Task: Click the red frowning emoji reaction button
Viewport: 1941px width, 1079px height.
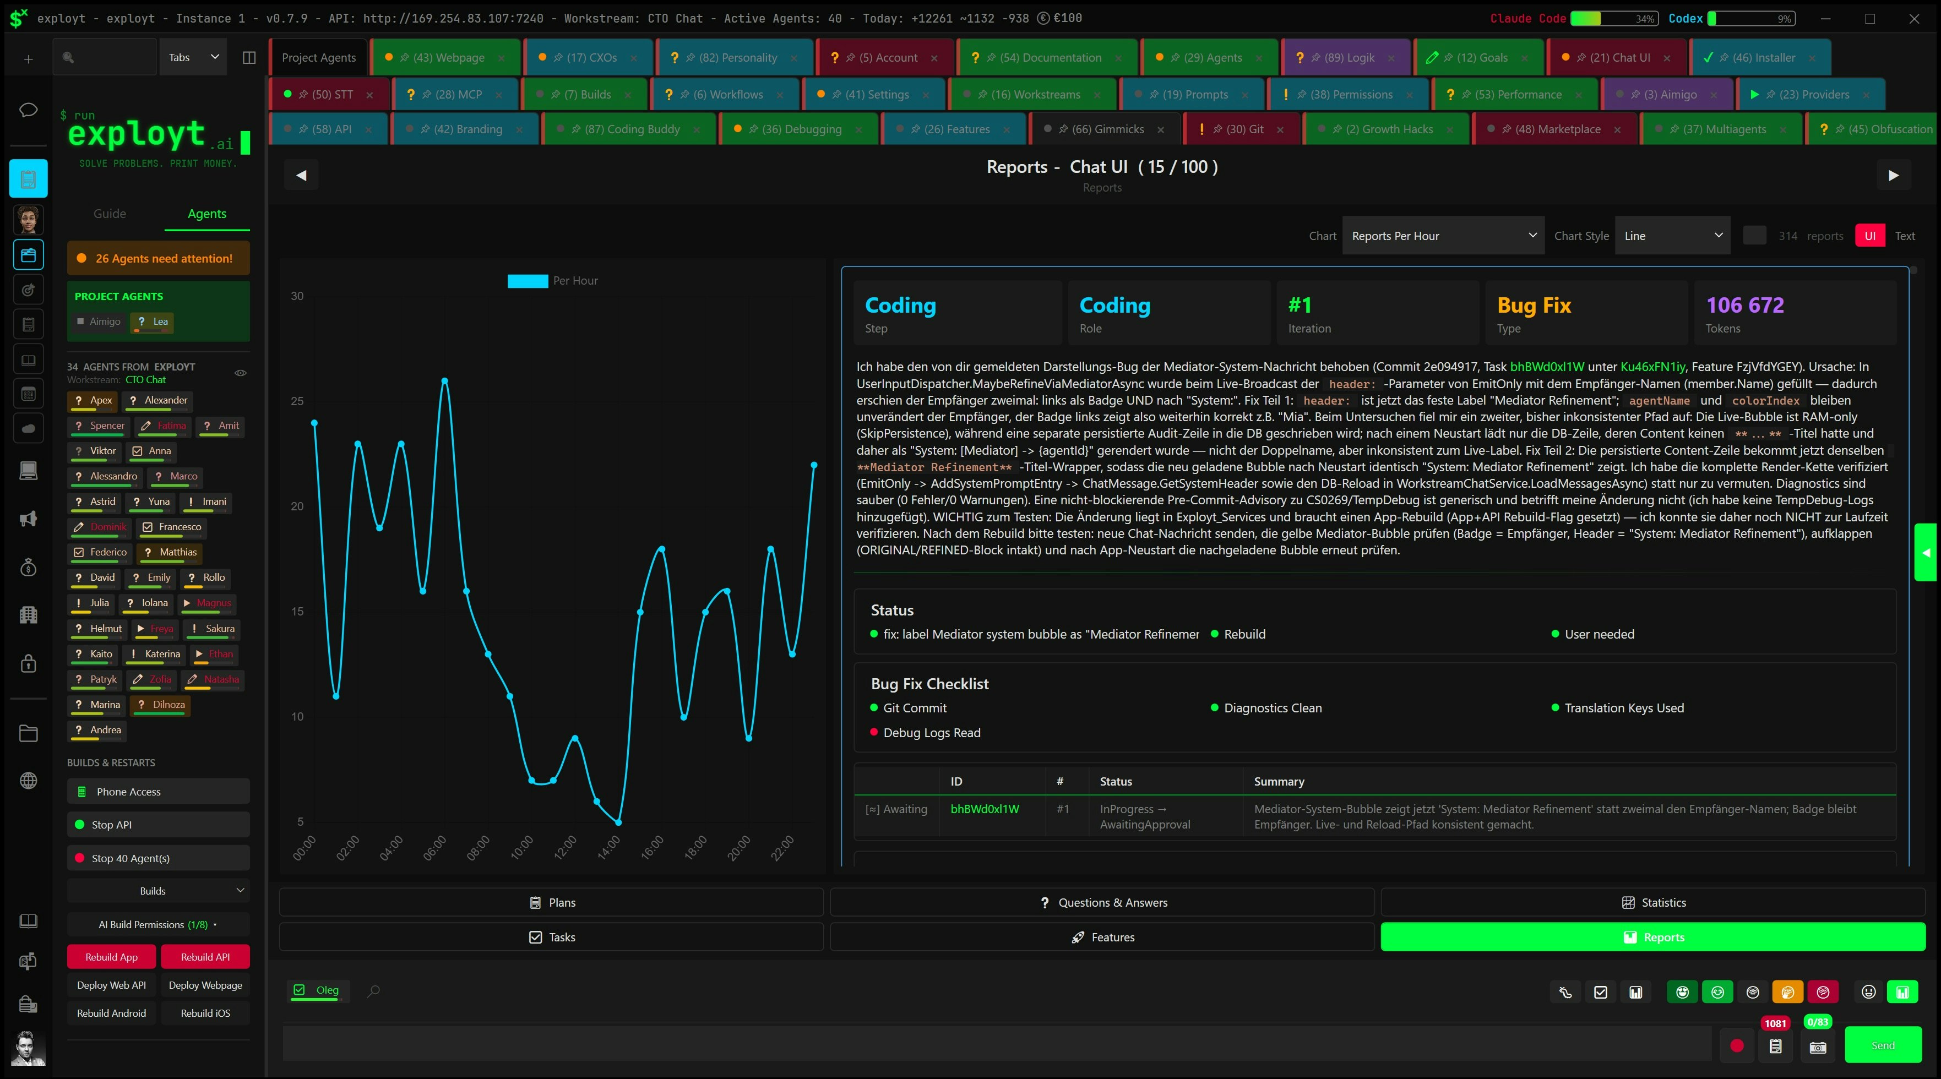Action: (x=1823, y=993)
